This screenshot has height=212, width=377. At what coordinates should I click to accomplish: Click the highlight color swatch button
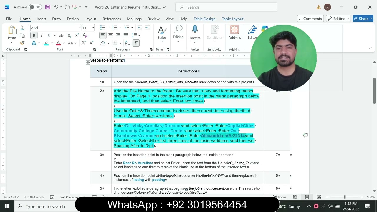click(46, 43)
